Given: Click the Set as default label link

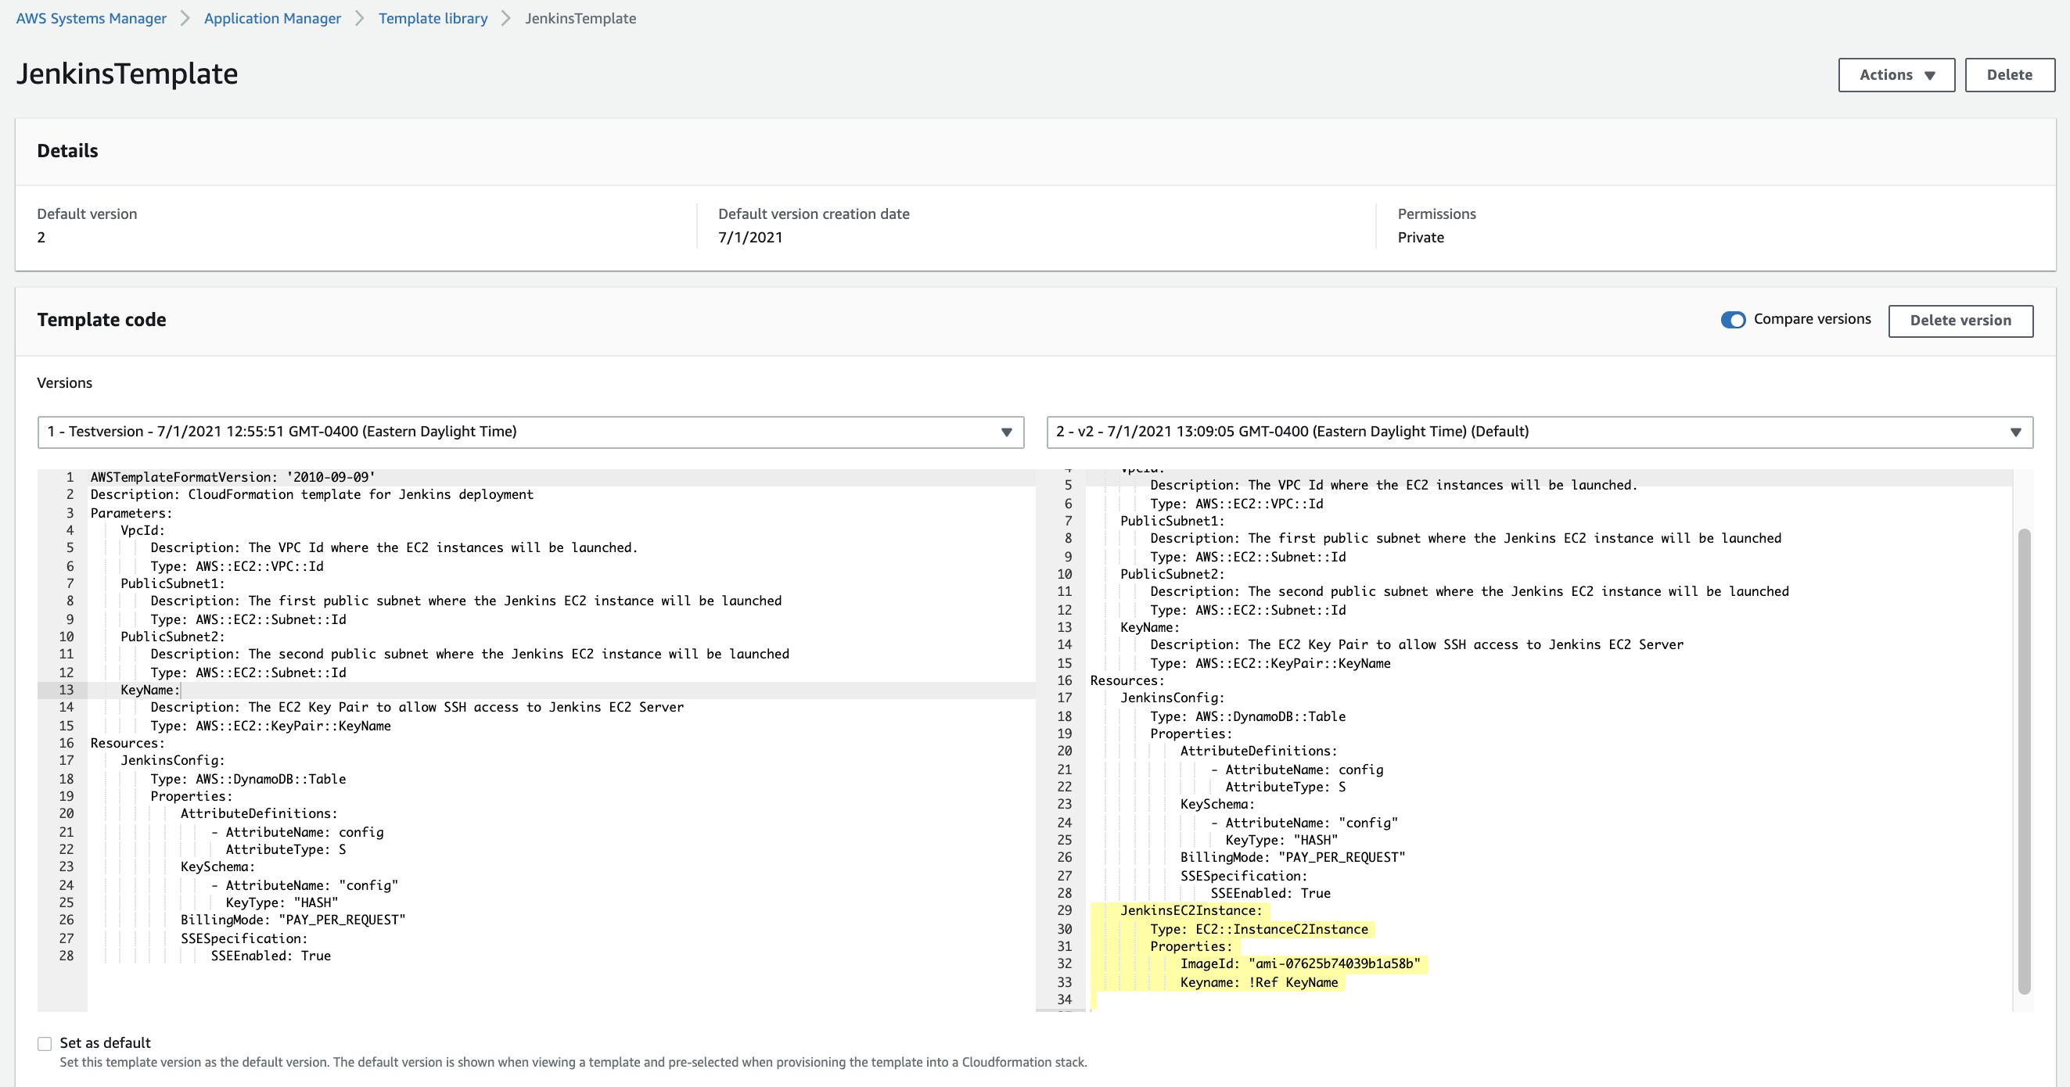Looking at the screenshot, I should coord(104,1042).
